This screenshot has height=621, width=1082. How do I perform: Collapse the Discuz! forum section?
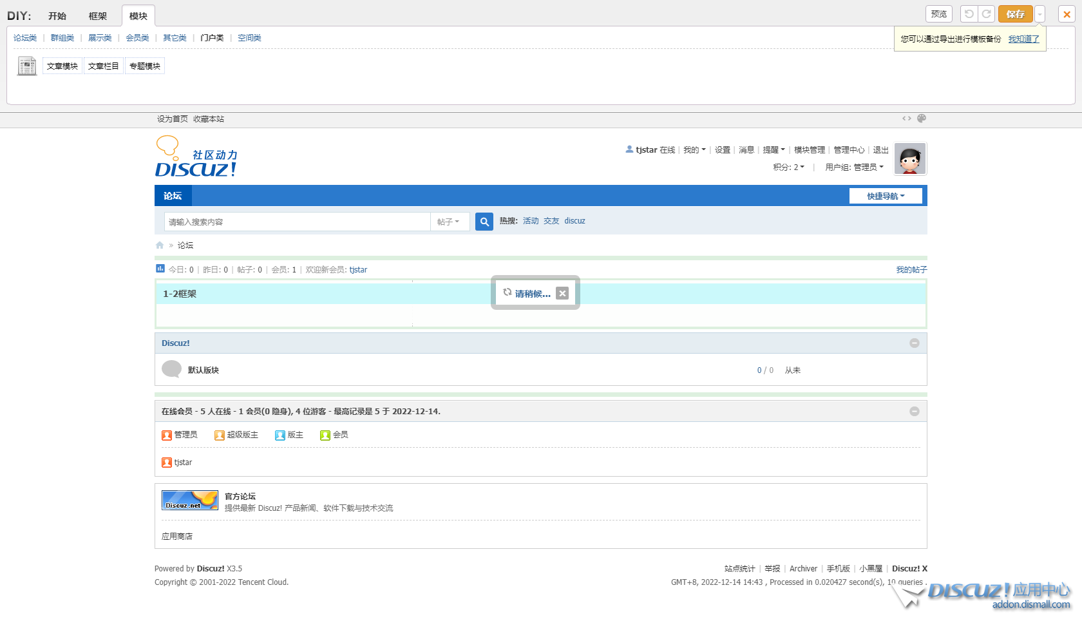(x=914, y=343)
